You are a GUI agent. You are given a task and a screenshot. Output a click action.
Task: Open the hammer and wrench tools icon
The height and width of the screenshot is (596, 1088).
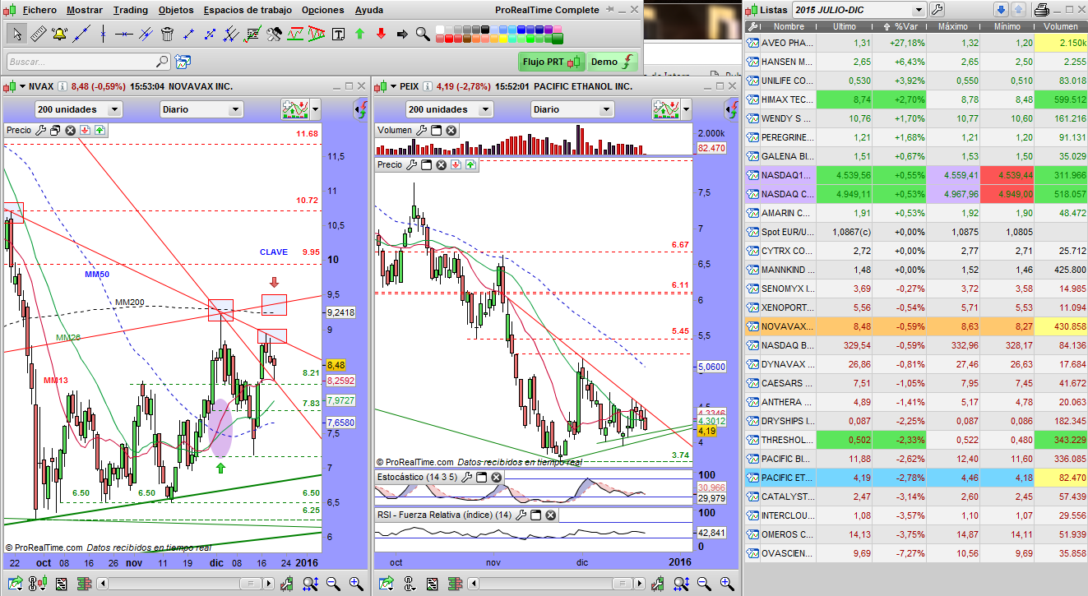[274, 35]
